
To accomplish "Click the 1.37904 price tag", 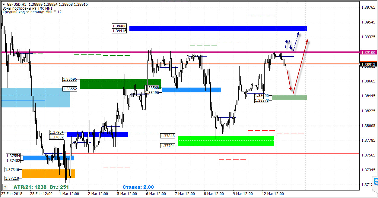I will point(57,132).
